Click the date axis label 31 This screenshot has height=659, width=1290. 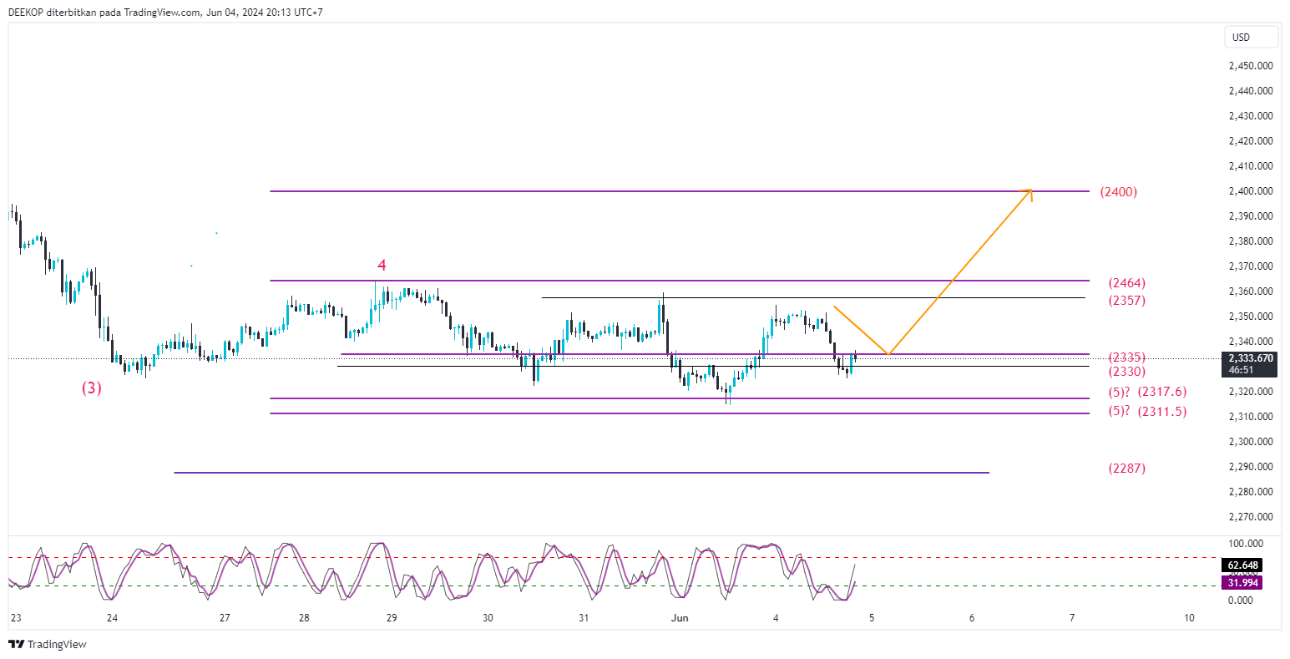(x=584, y=619)
